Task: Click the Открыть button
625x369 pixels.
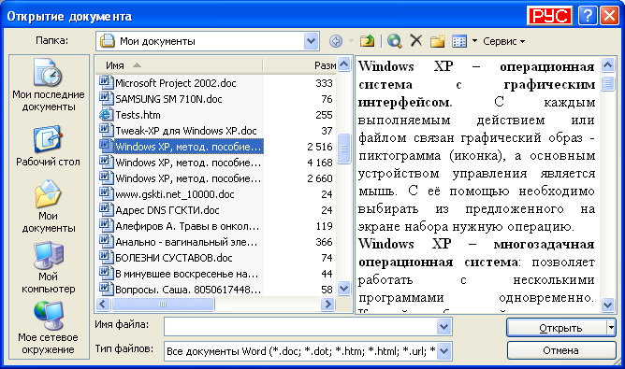Action: (557, 328)
